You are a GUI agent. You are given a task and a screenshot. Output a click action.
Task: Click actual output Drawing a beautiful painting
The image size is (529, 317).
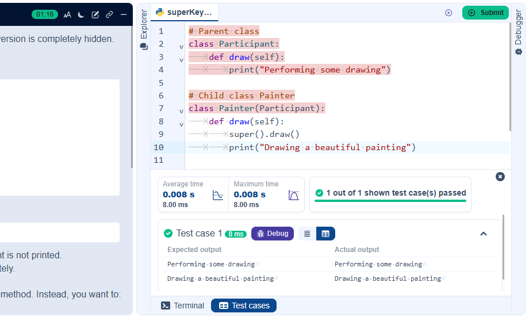pyautogui.click(x=388, y=278)
